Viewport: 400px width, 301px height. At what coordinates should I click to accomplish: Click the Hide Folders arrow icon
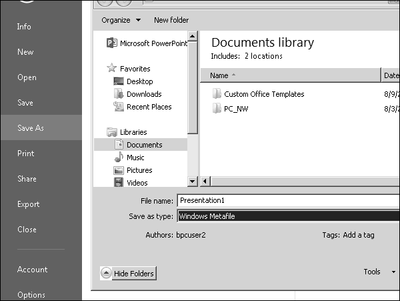pyautogui.click(x=106, y=273)
